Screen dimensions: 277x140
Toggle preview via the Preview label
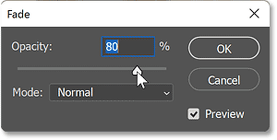pyautogui.click(x=225, y=114)
